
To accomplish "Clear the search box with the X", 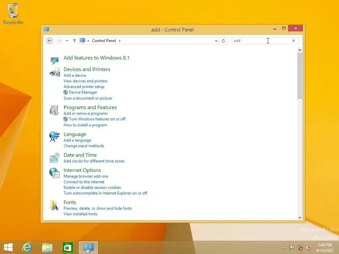I will (294, 41).
